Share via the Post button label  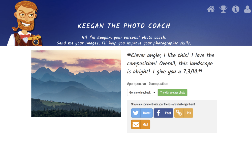[x=168, y=113]
